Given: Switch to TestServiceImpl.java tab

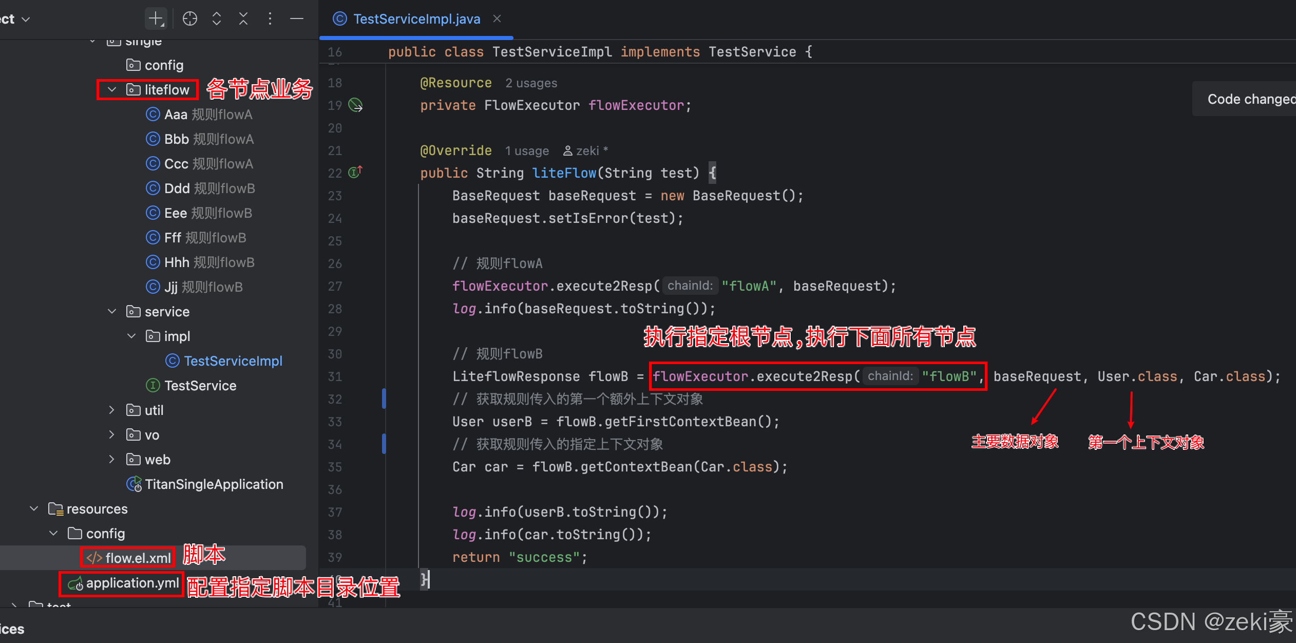Looking at the screenshot, I should (x=416, y=19).
